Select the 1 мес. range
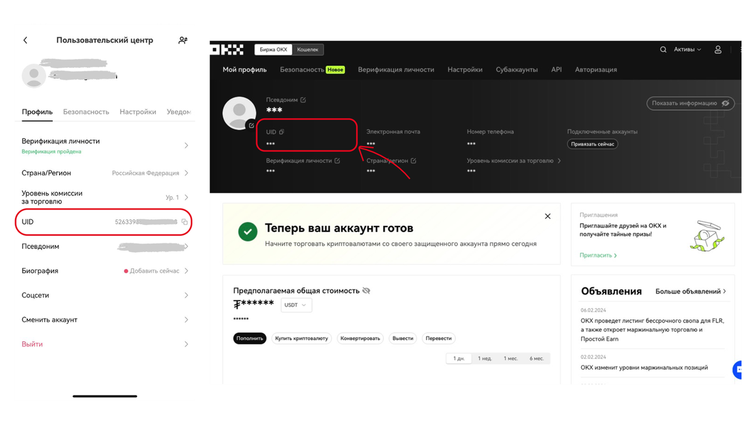The height and width of the screenshot is (425, 754). click(510, 358)
